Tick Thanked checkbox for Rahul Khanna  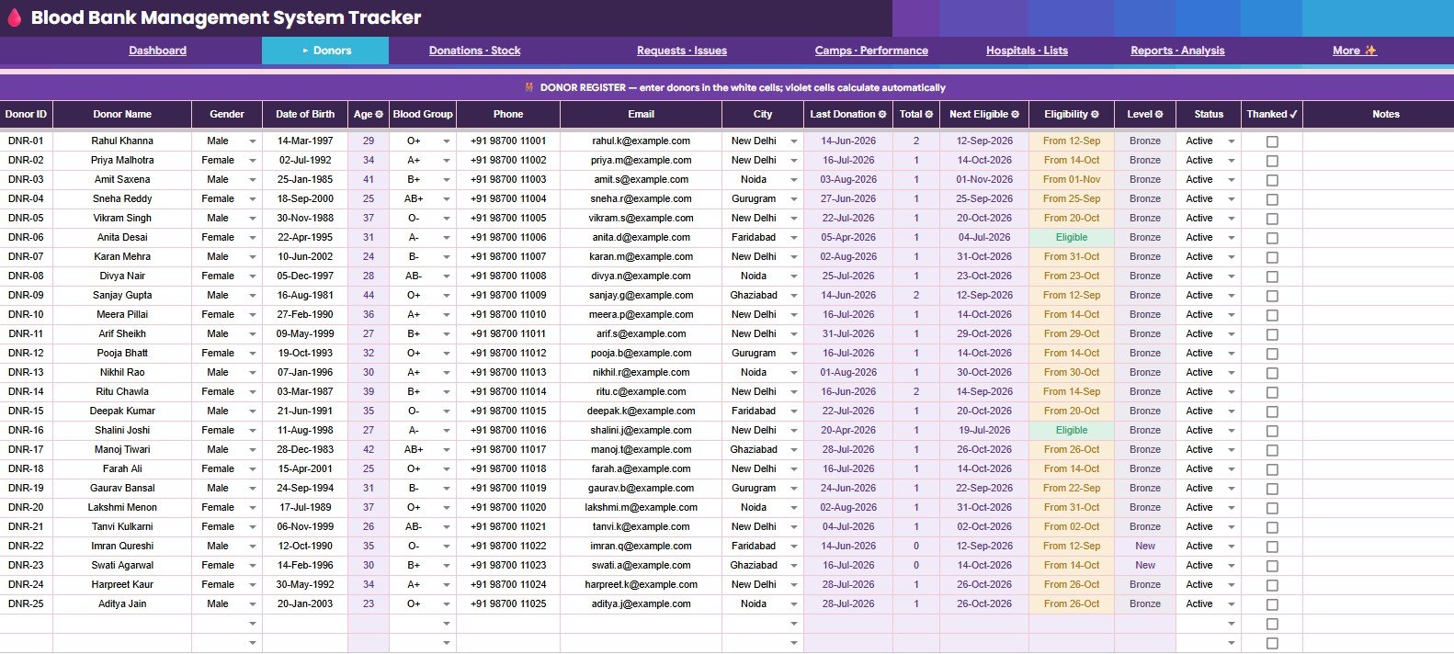1272,141
